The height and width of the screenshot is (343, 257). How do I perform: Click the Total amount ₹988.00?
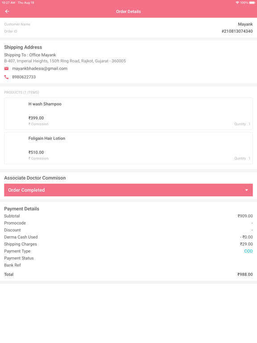pos(245,274)
